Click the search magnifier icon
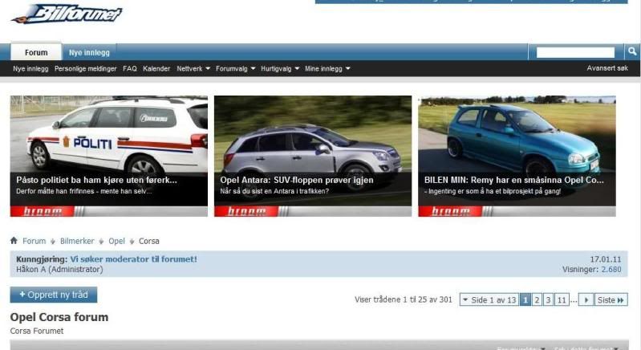 (632, 51)
